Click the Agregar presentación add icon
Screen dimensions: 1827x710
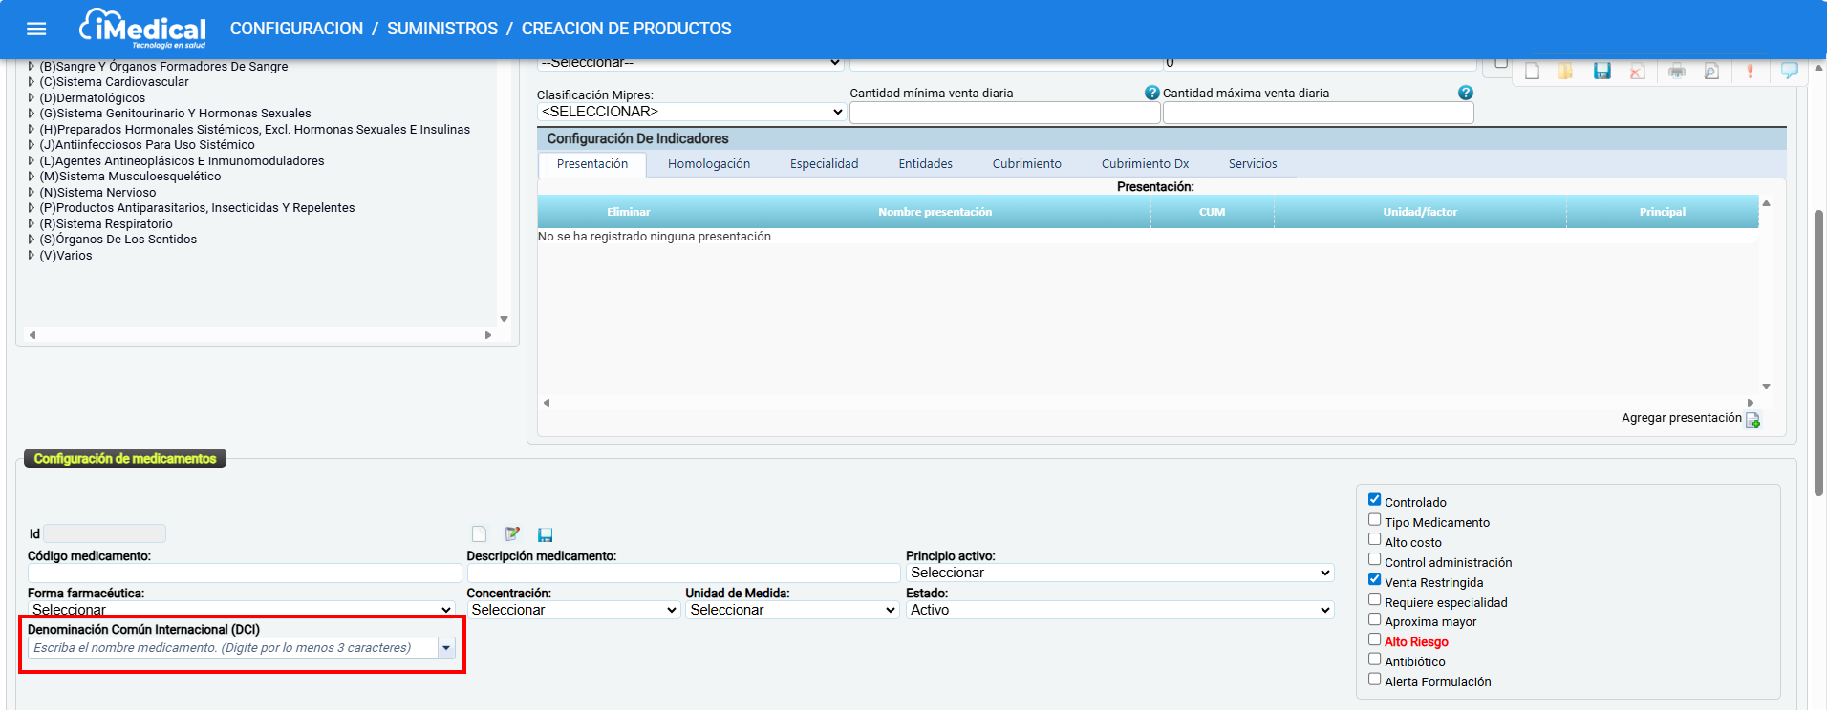pyautogui.click(x=1752, y=420)
